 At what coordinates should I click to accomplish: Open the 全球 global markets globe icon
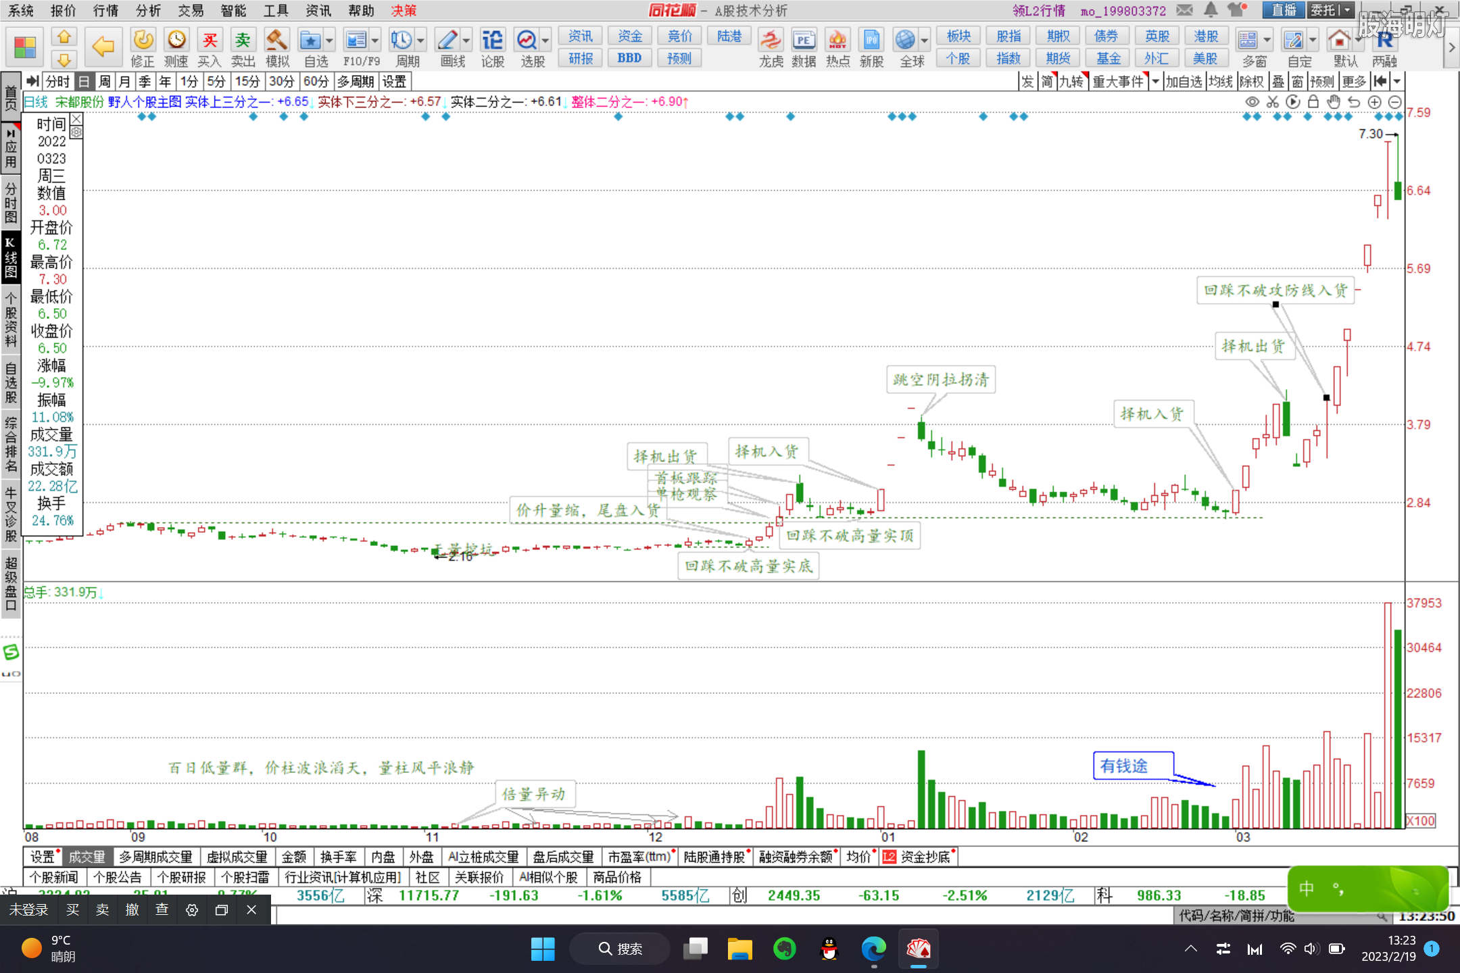tap(905, 41)
